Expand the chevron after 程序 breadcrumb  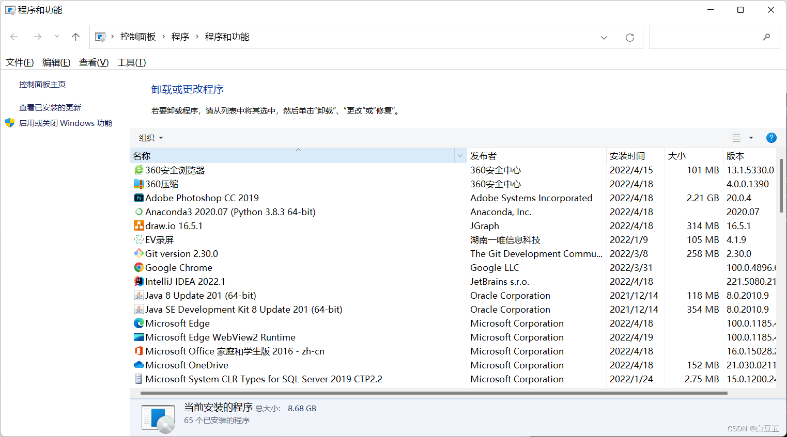coord(197,37)
